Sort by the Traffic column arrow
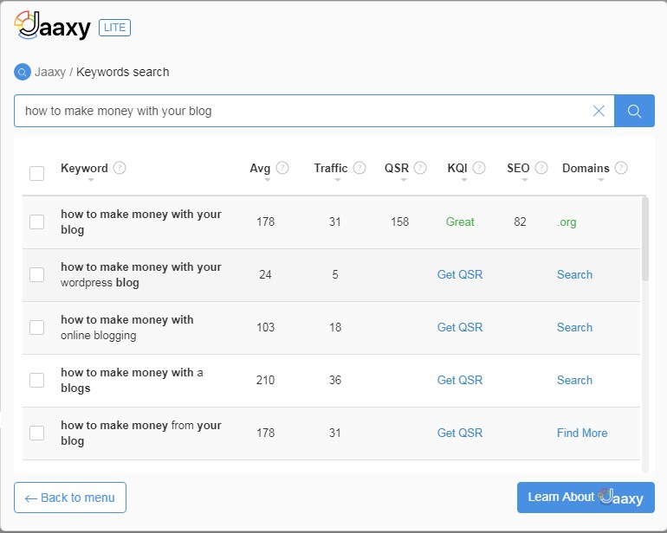Viewport: 667px width, 533px height. [338, 180]
